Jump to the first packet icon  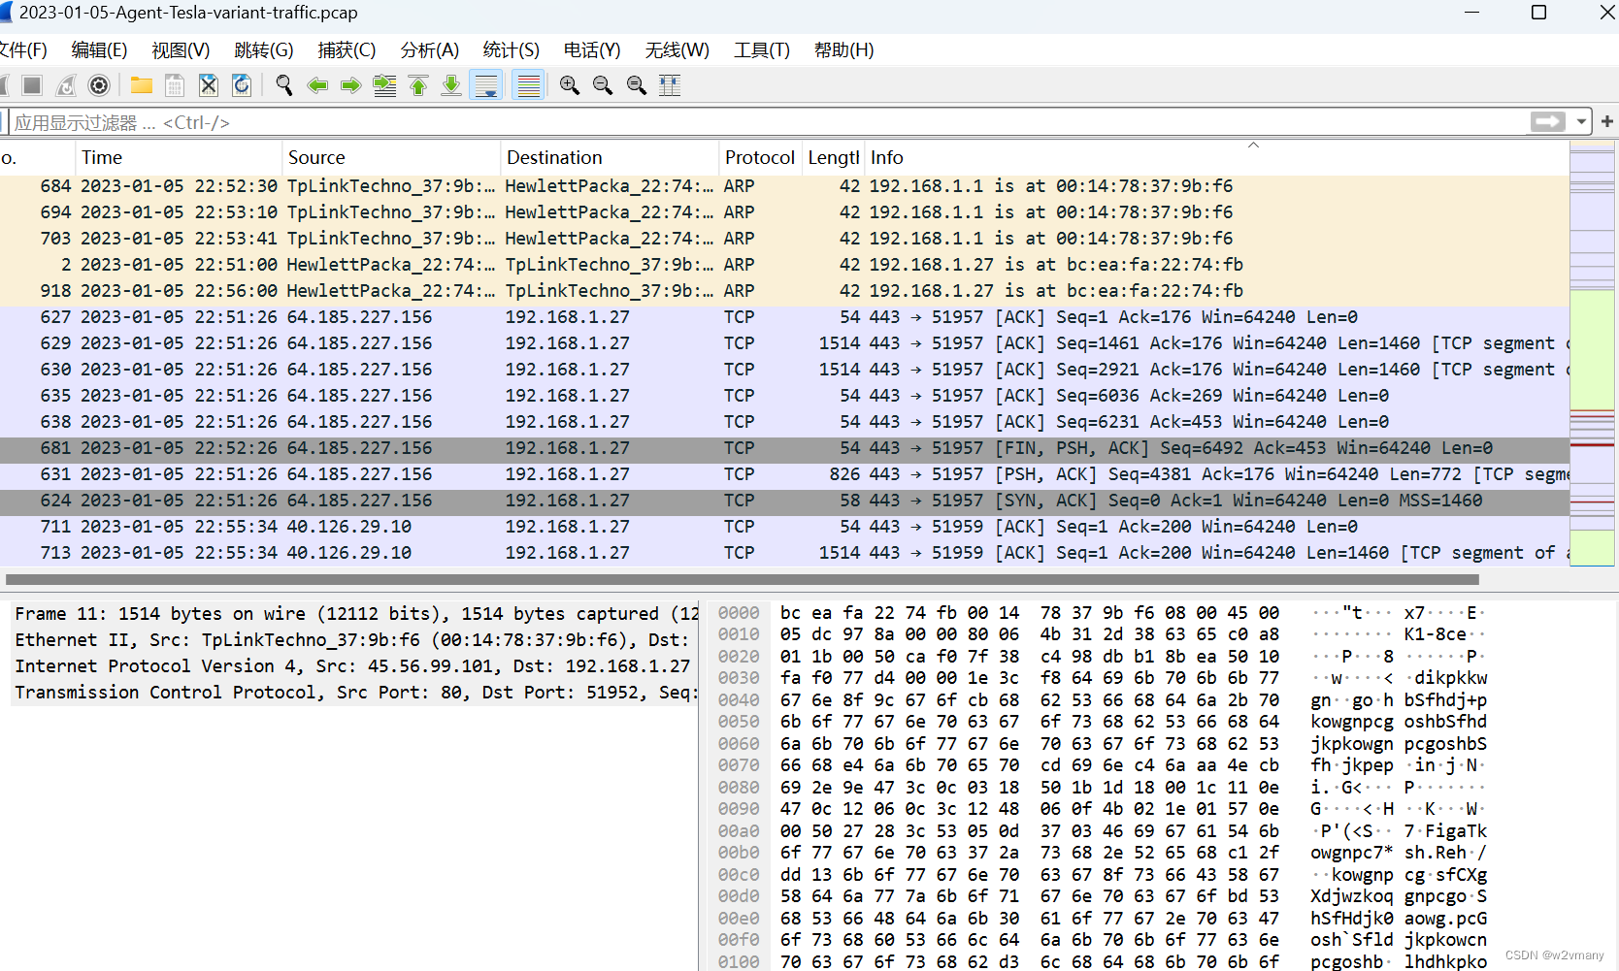point(418,85)
